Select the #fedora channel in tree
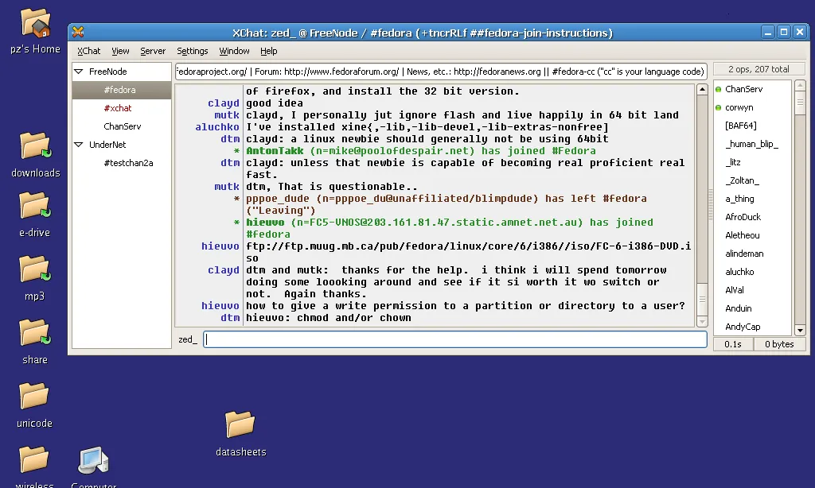This screenshot has height=488, width=815. (122, 90)
